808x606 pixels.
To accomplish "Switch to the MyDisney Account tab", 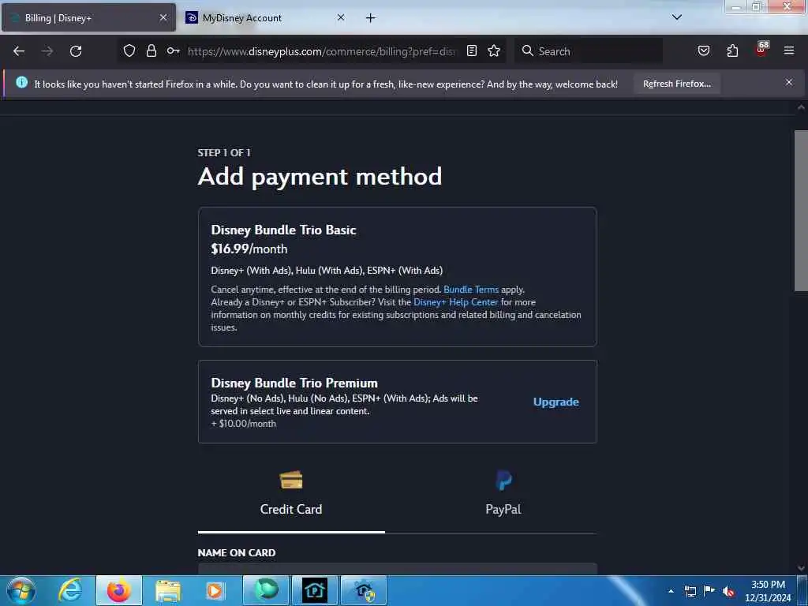I will click(265, 18).
